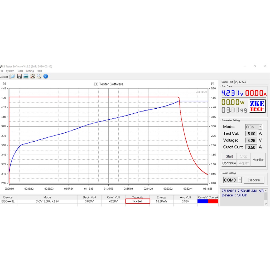Click the red CurveA color swatch

click(213, 201)
